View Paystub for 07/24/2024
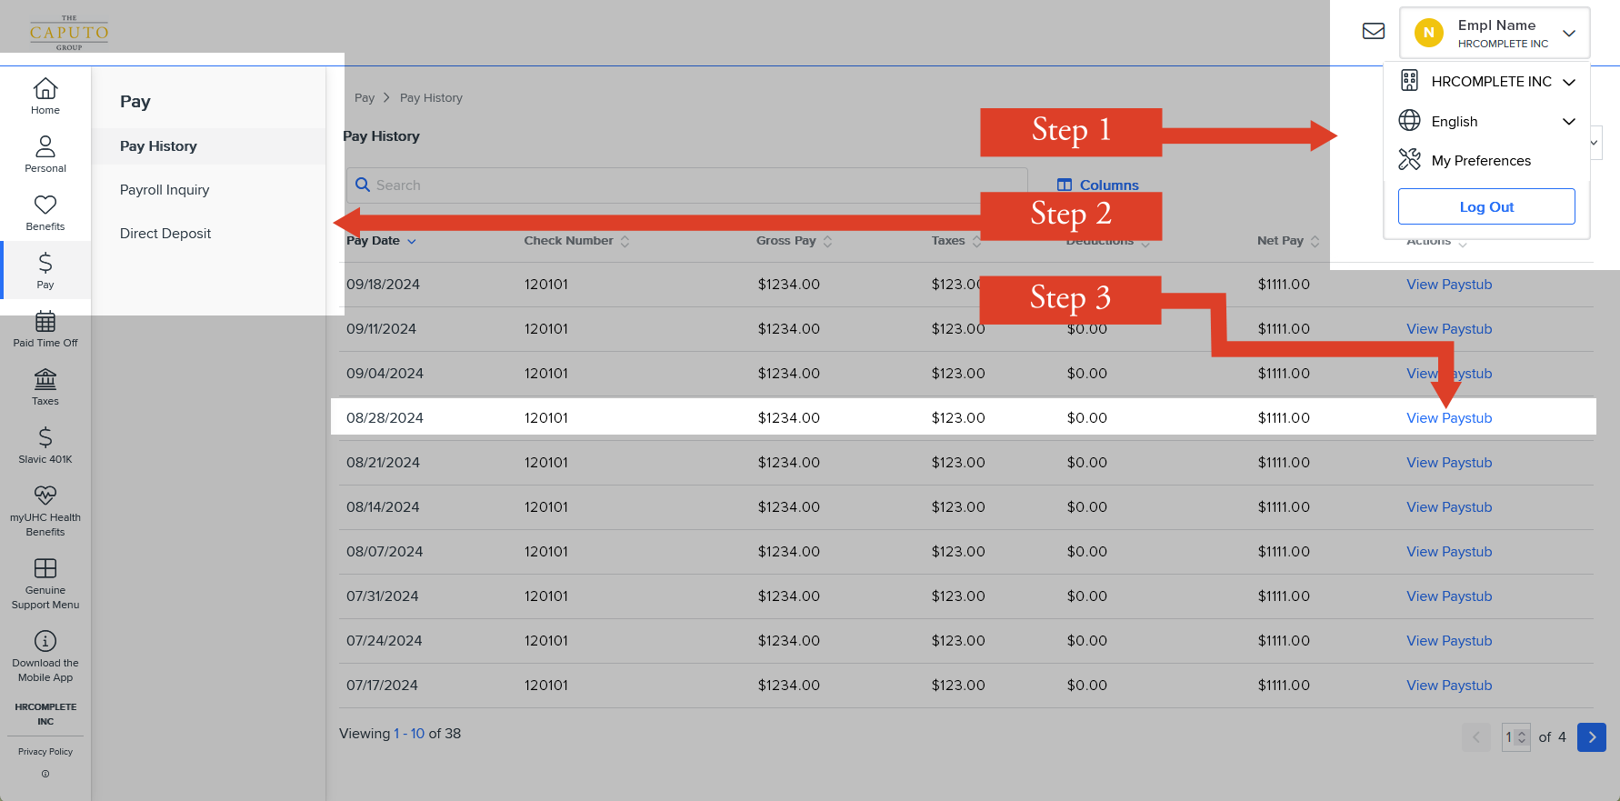1620x801 pixels. coord(1449,641)
